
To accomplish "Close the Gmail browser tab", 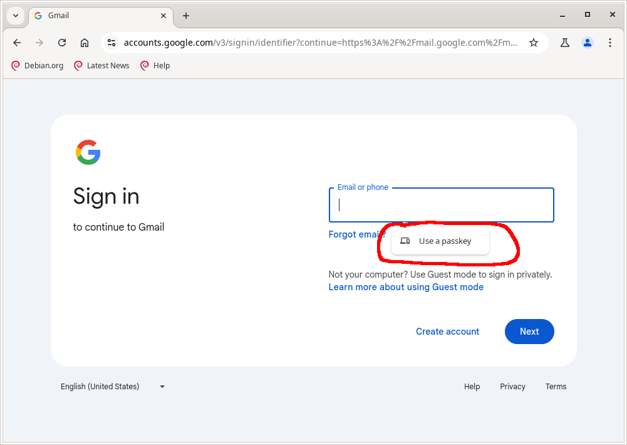I will click(x=163, y=16).
